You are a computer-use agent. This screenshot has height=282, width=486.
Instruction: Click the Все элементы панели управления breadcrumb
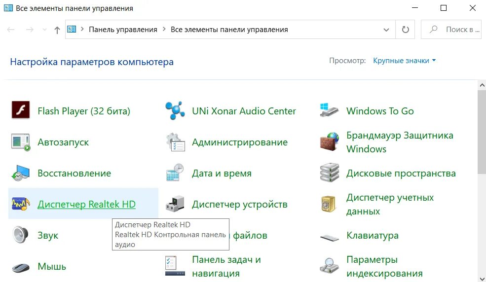tap(229, 30)
